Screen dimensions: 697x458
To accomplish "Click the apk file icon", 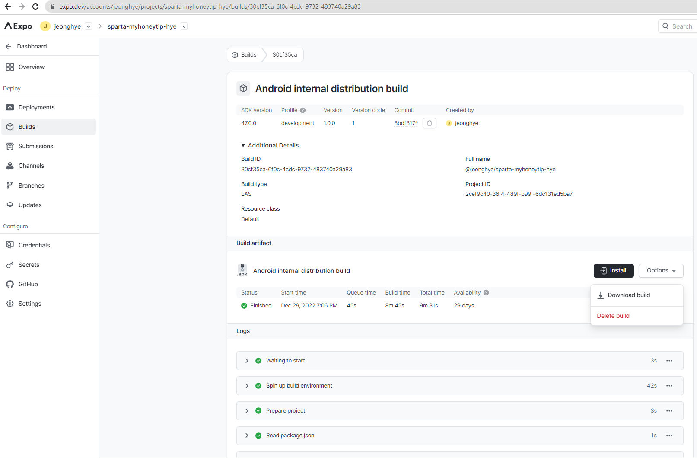I will pos(242,271).
